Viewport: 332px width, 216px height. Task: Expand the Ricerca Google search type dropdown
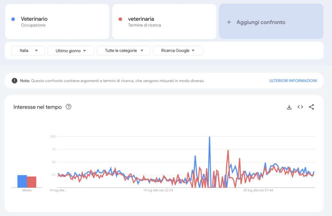(178, 50)
